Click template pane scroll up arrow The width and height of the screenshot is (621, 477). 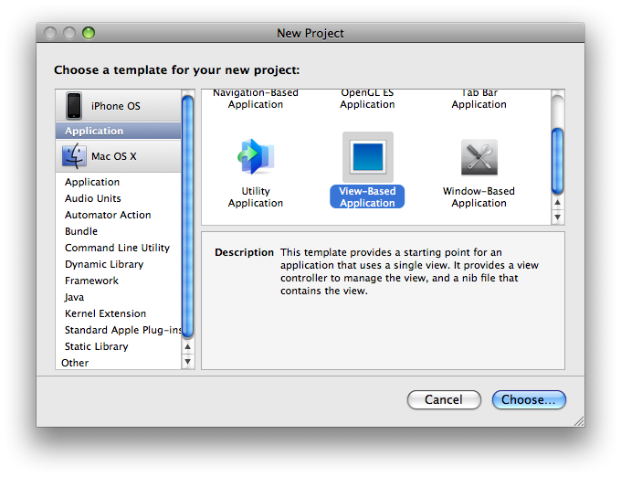click(558, 203)
